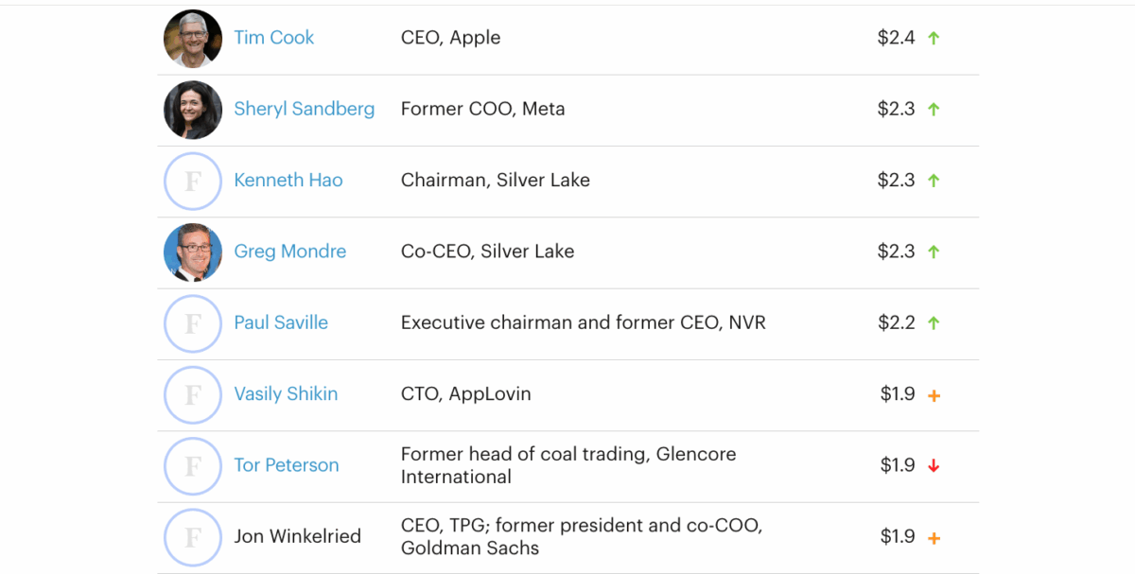Click Sheryl Sandberg's profile photo

(193, 110)
